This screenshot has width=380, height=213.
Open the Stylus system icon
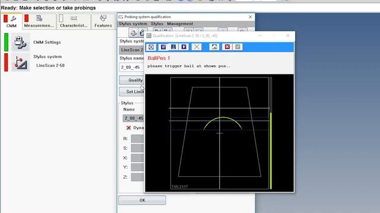click(20, 62)
